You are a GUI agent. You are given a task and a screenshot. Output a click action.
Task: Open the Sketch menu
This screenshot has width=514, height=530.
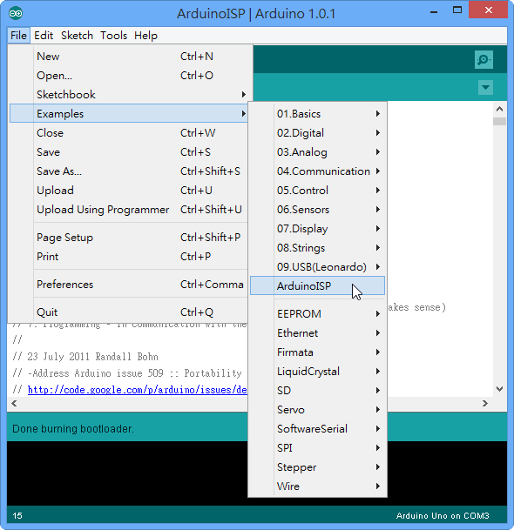[77, 36]
